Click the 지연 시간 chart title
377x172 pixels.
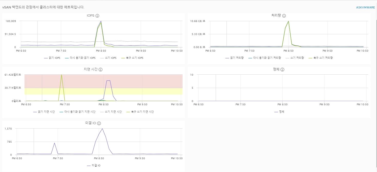(91, 70)
